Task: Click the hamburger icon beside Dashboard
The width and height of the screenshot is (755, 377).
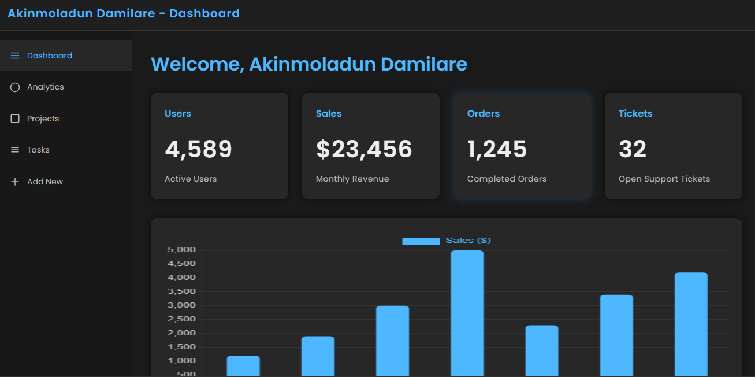Action: point(15,56)
